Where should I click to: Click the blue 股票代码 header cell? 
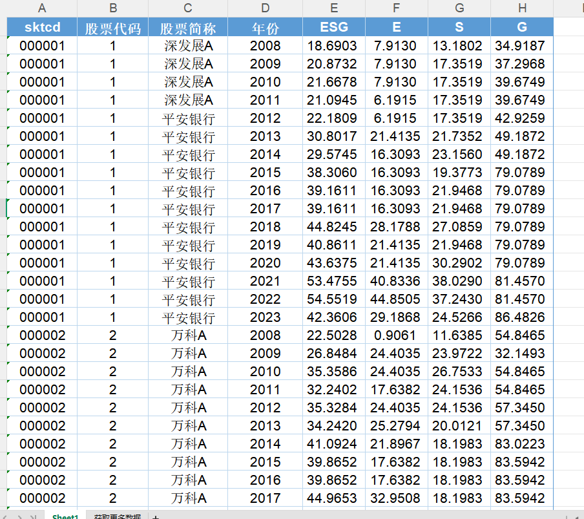coord(113,27)
